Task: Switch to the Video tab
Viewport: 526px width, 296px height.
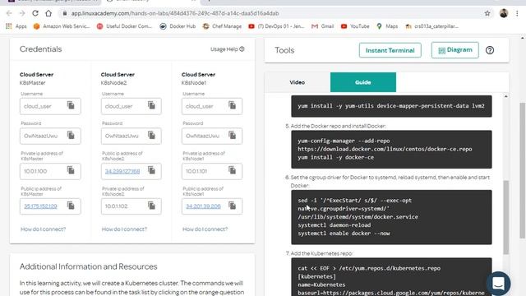Action: [x=298, y=82]
